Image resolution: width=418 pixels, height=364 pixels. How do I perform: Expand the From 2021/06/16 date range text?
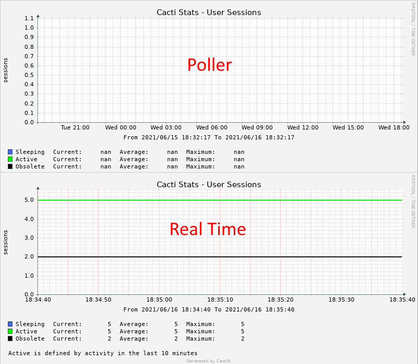[x=209, y=309]
